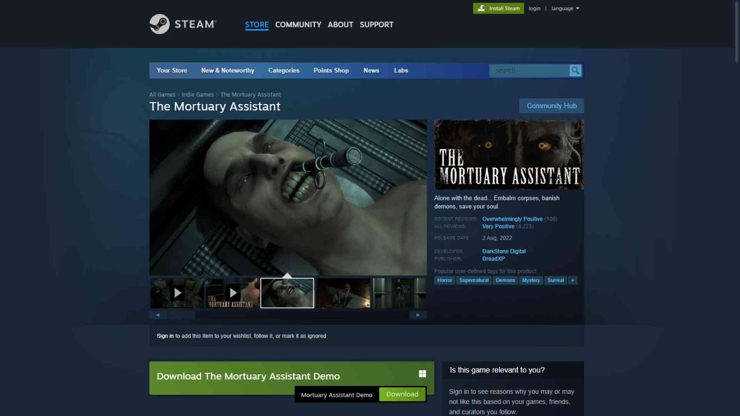This screenshot has width=740, height=416.
Task: Open the language dropdown
Action: tap(565, 8)
